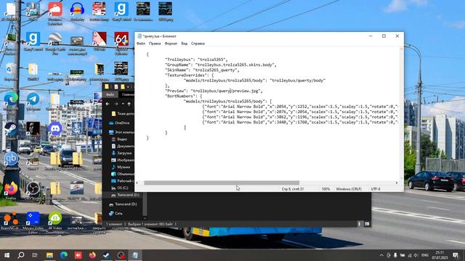Click Notepad horizontal scroll right arrow

tap(397, 183)
